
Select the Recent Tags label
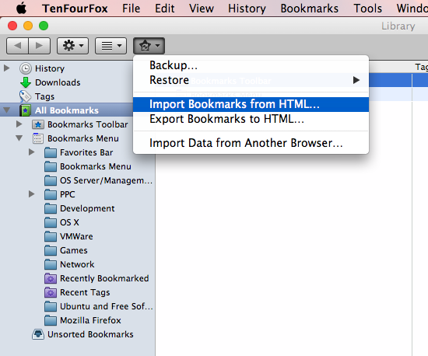pyautogui.click(x=85, y=292)
